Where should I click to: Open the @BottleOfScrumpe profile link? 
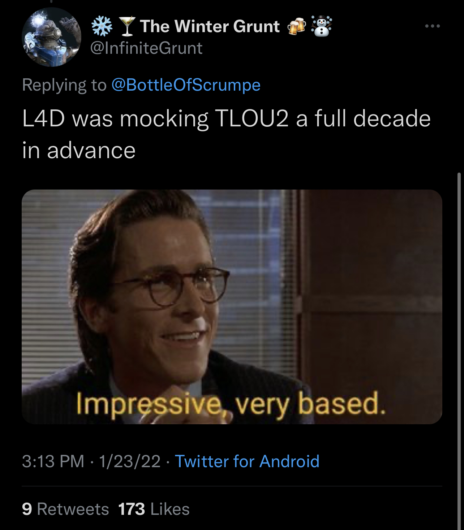pyautogui.click(x=186, y=85)
